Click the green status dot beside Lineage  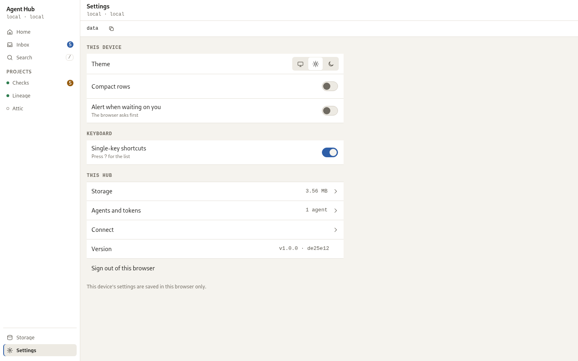[x=8, y=96]
